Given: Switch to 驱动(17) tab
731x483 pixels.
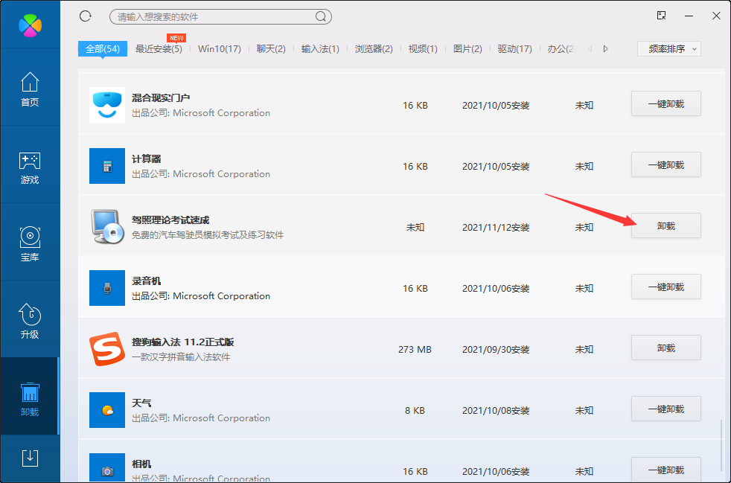Looking at the screenshot, I should (x=514, y=49).
